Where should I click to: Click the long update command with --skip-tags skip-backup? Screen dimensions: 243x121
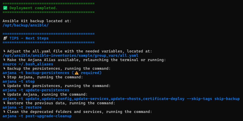point(121,99)
